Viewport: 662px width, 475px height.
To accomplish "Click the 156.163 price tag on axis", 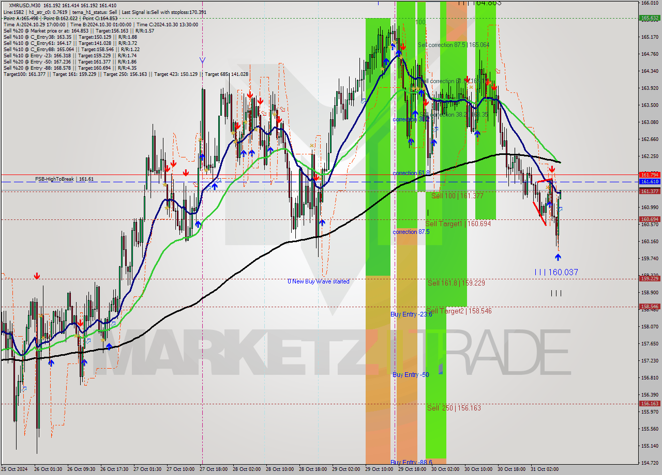I will tap(650, 404).
